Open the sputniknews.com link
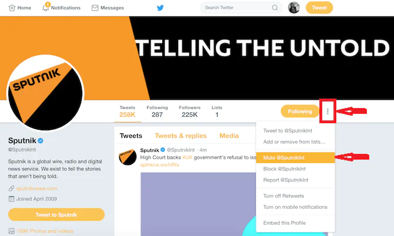This screenshot has width=394, height=236. (36, 188)
